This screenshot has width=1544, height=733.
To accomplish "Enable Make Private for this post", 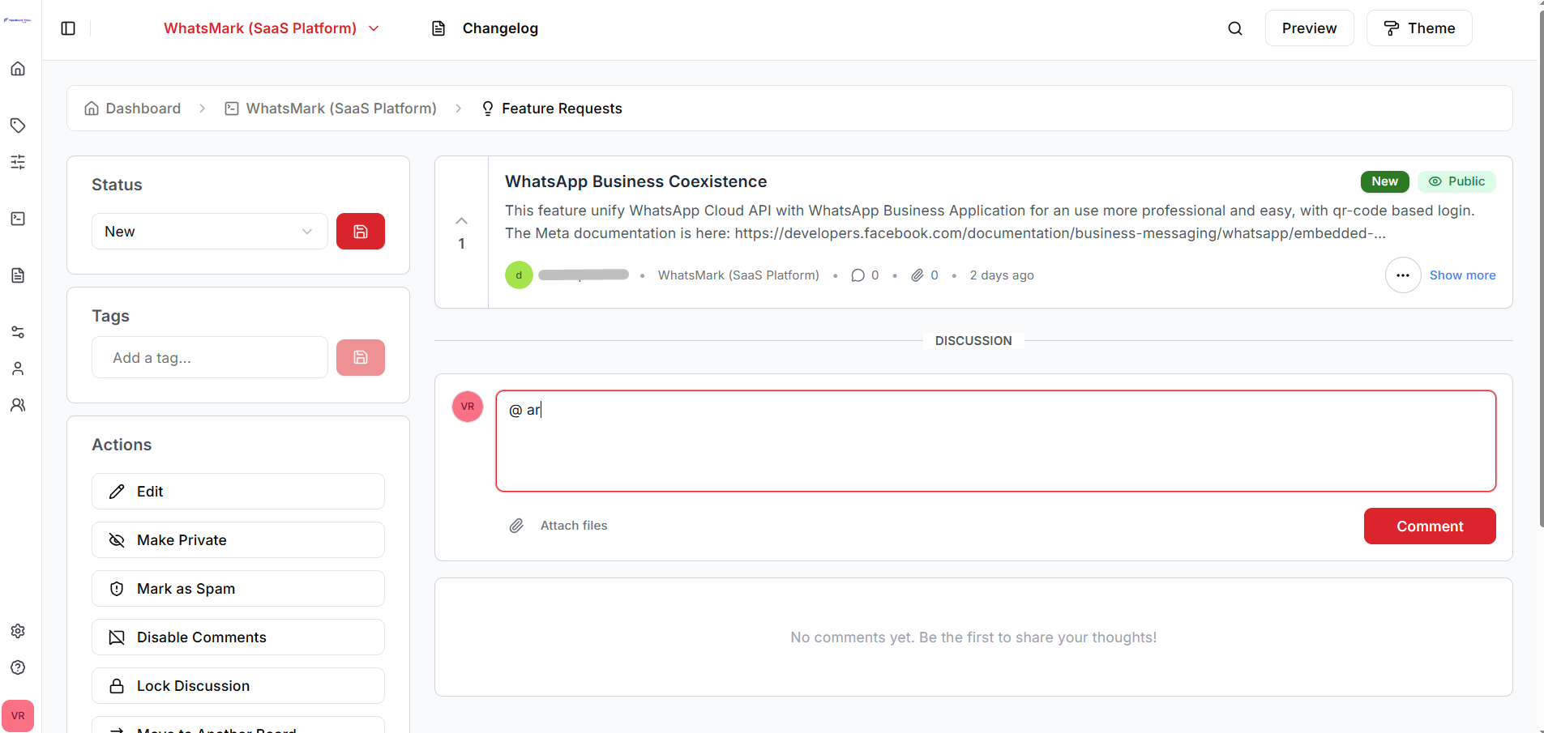I will coord(237,539).
